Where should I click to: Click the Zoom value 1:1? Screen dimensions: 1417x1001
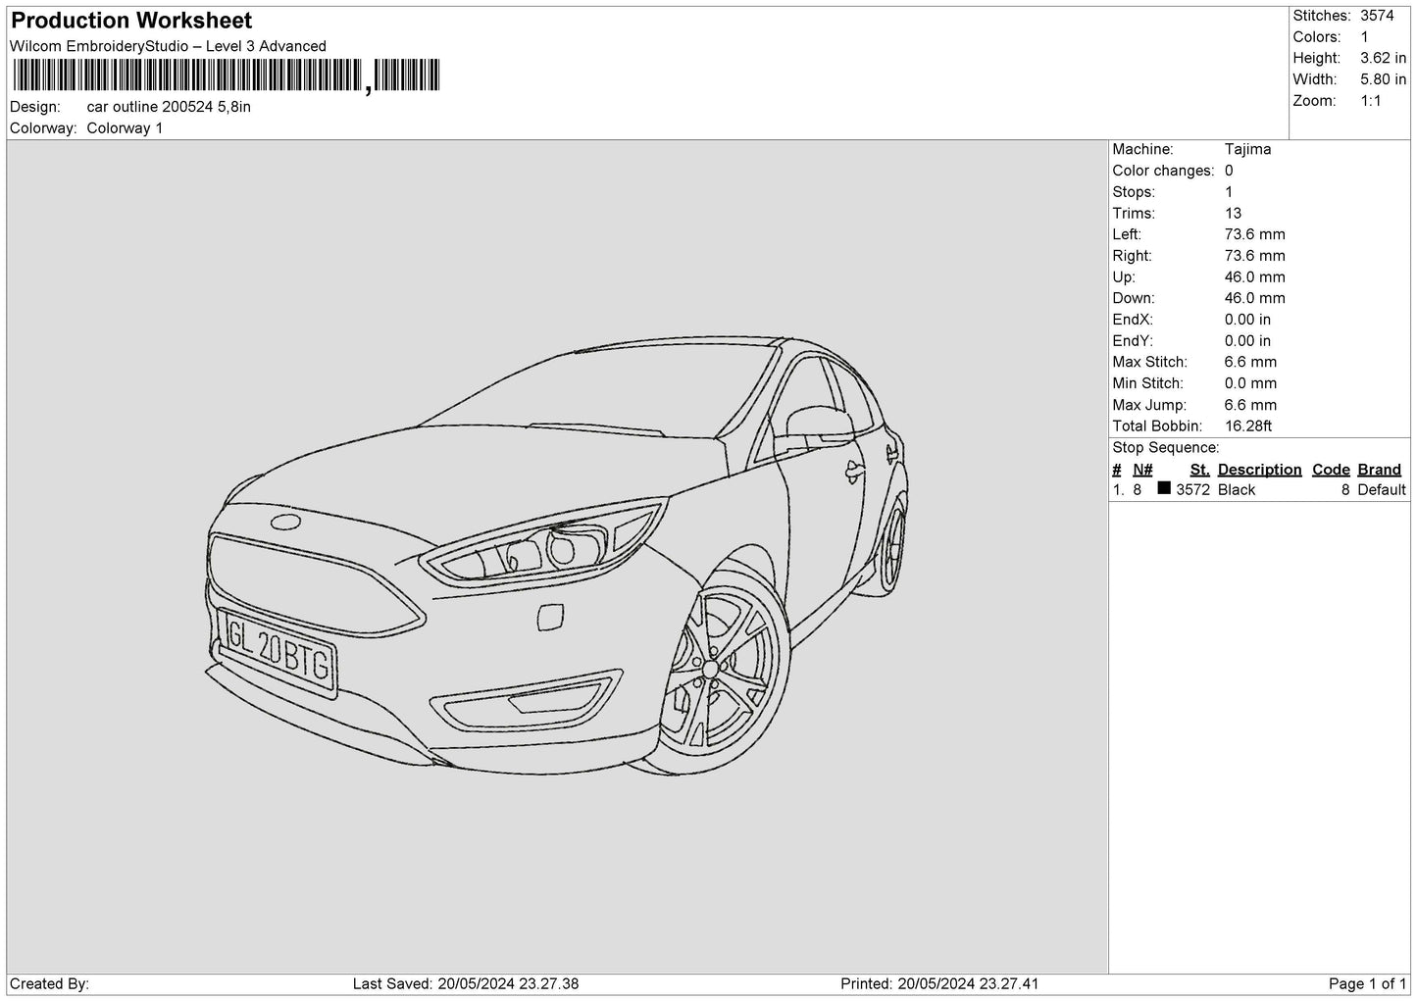(x=1371, y=101)
